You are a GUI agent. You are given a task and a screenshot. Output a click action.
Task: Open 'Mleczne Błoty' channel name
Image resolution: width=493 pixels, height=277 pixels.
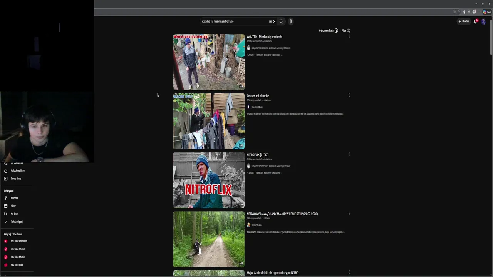coord(257,107)
